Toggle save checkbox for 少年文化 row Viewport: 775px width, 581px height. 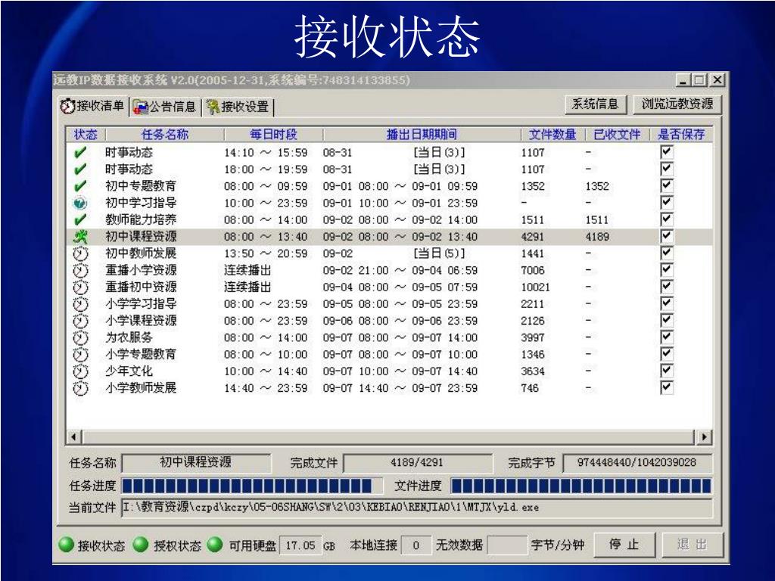point(666,371)
